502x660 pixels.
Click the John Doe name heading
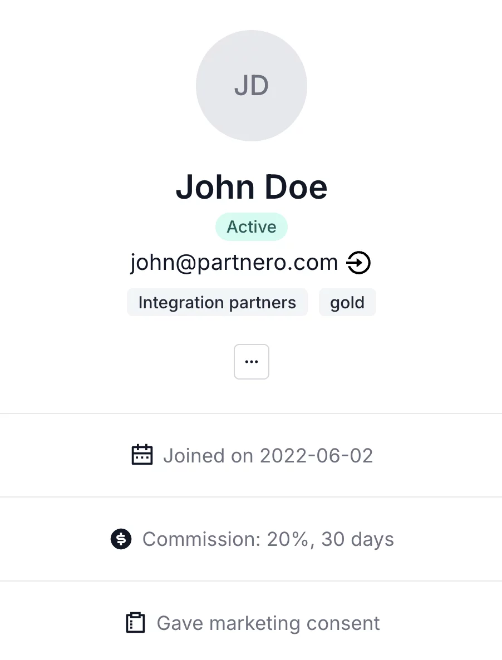point(252,186)
